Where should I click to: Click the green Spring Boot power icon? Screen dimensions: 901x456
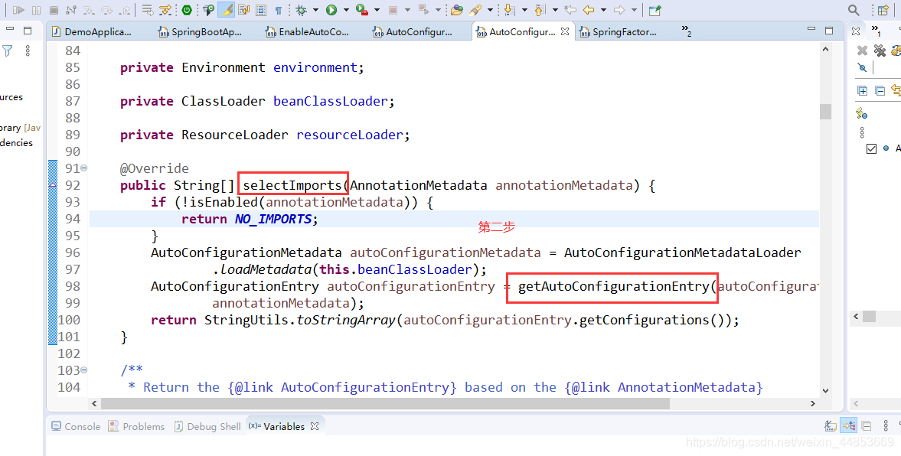[187, 10]
